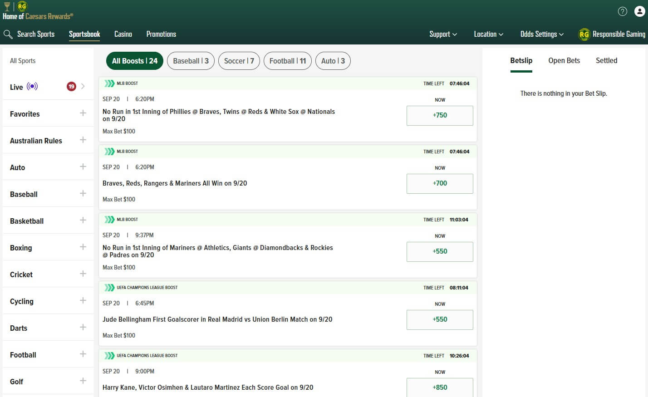648x397 pixels.
Task: Add the +850 Harry Kane boost
Action: (440, 387)
